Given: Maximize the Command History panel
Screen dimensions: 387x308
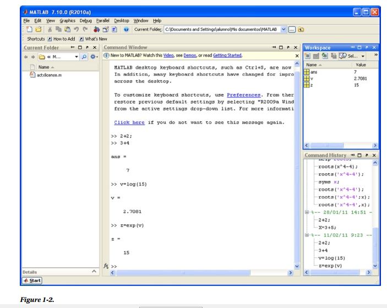Looking at the screenshot, I should pyautogui.click(x=359, y=155).
